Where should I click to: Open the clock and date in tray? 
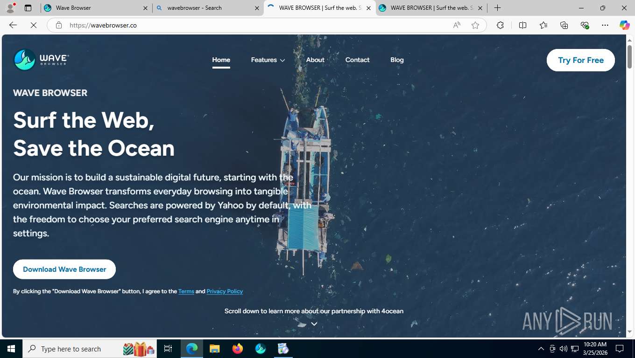pos(595,349)
